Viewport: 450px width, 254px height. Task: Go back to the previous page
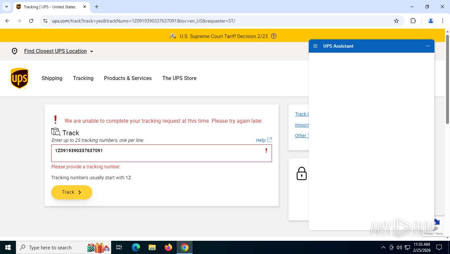(x=7, y=21)
